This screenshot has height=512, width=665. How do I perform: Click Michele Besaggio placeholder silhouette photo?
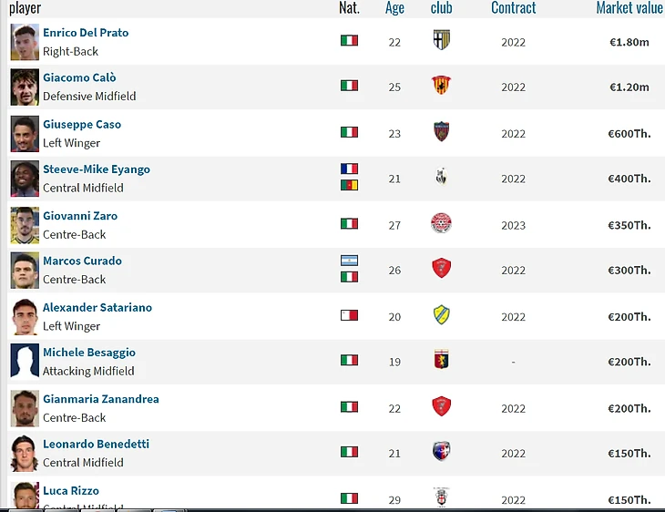click(25, 360)
